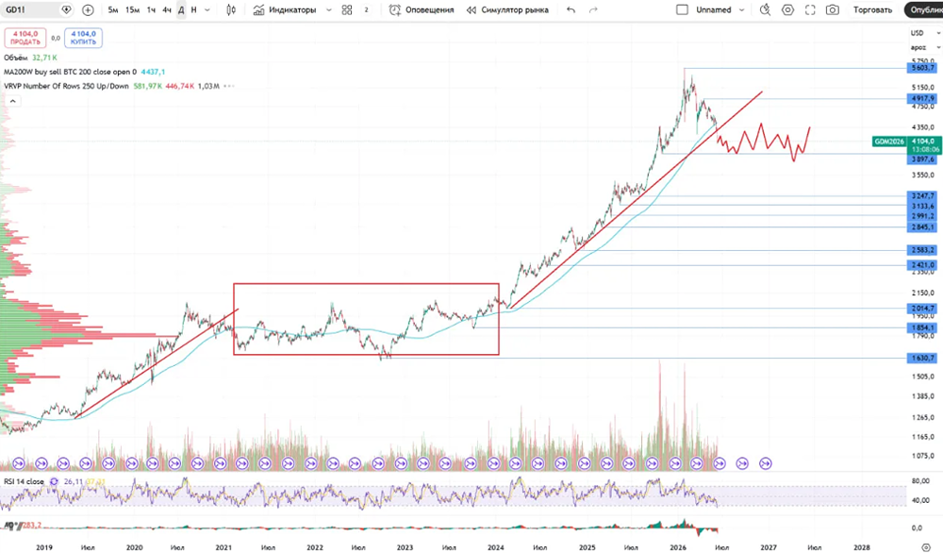The image size is (943, 553).
Task: Start the Симулятор рынка replay mode
Action: 507,9
